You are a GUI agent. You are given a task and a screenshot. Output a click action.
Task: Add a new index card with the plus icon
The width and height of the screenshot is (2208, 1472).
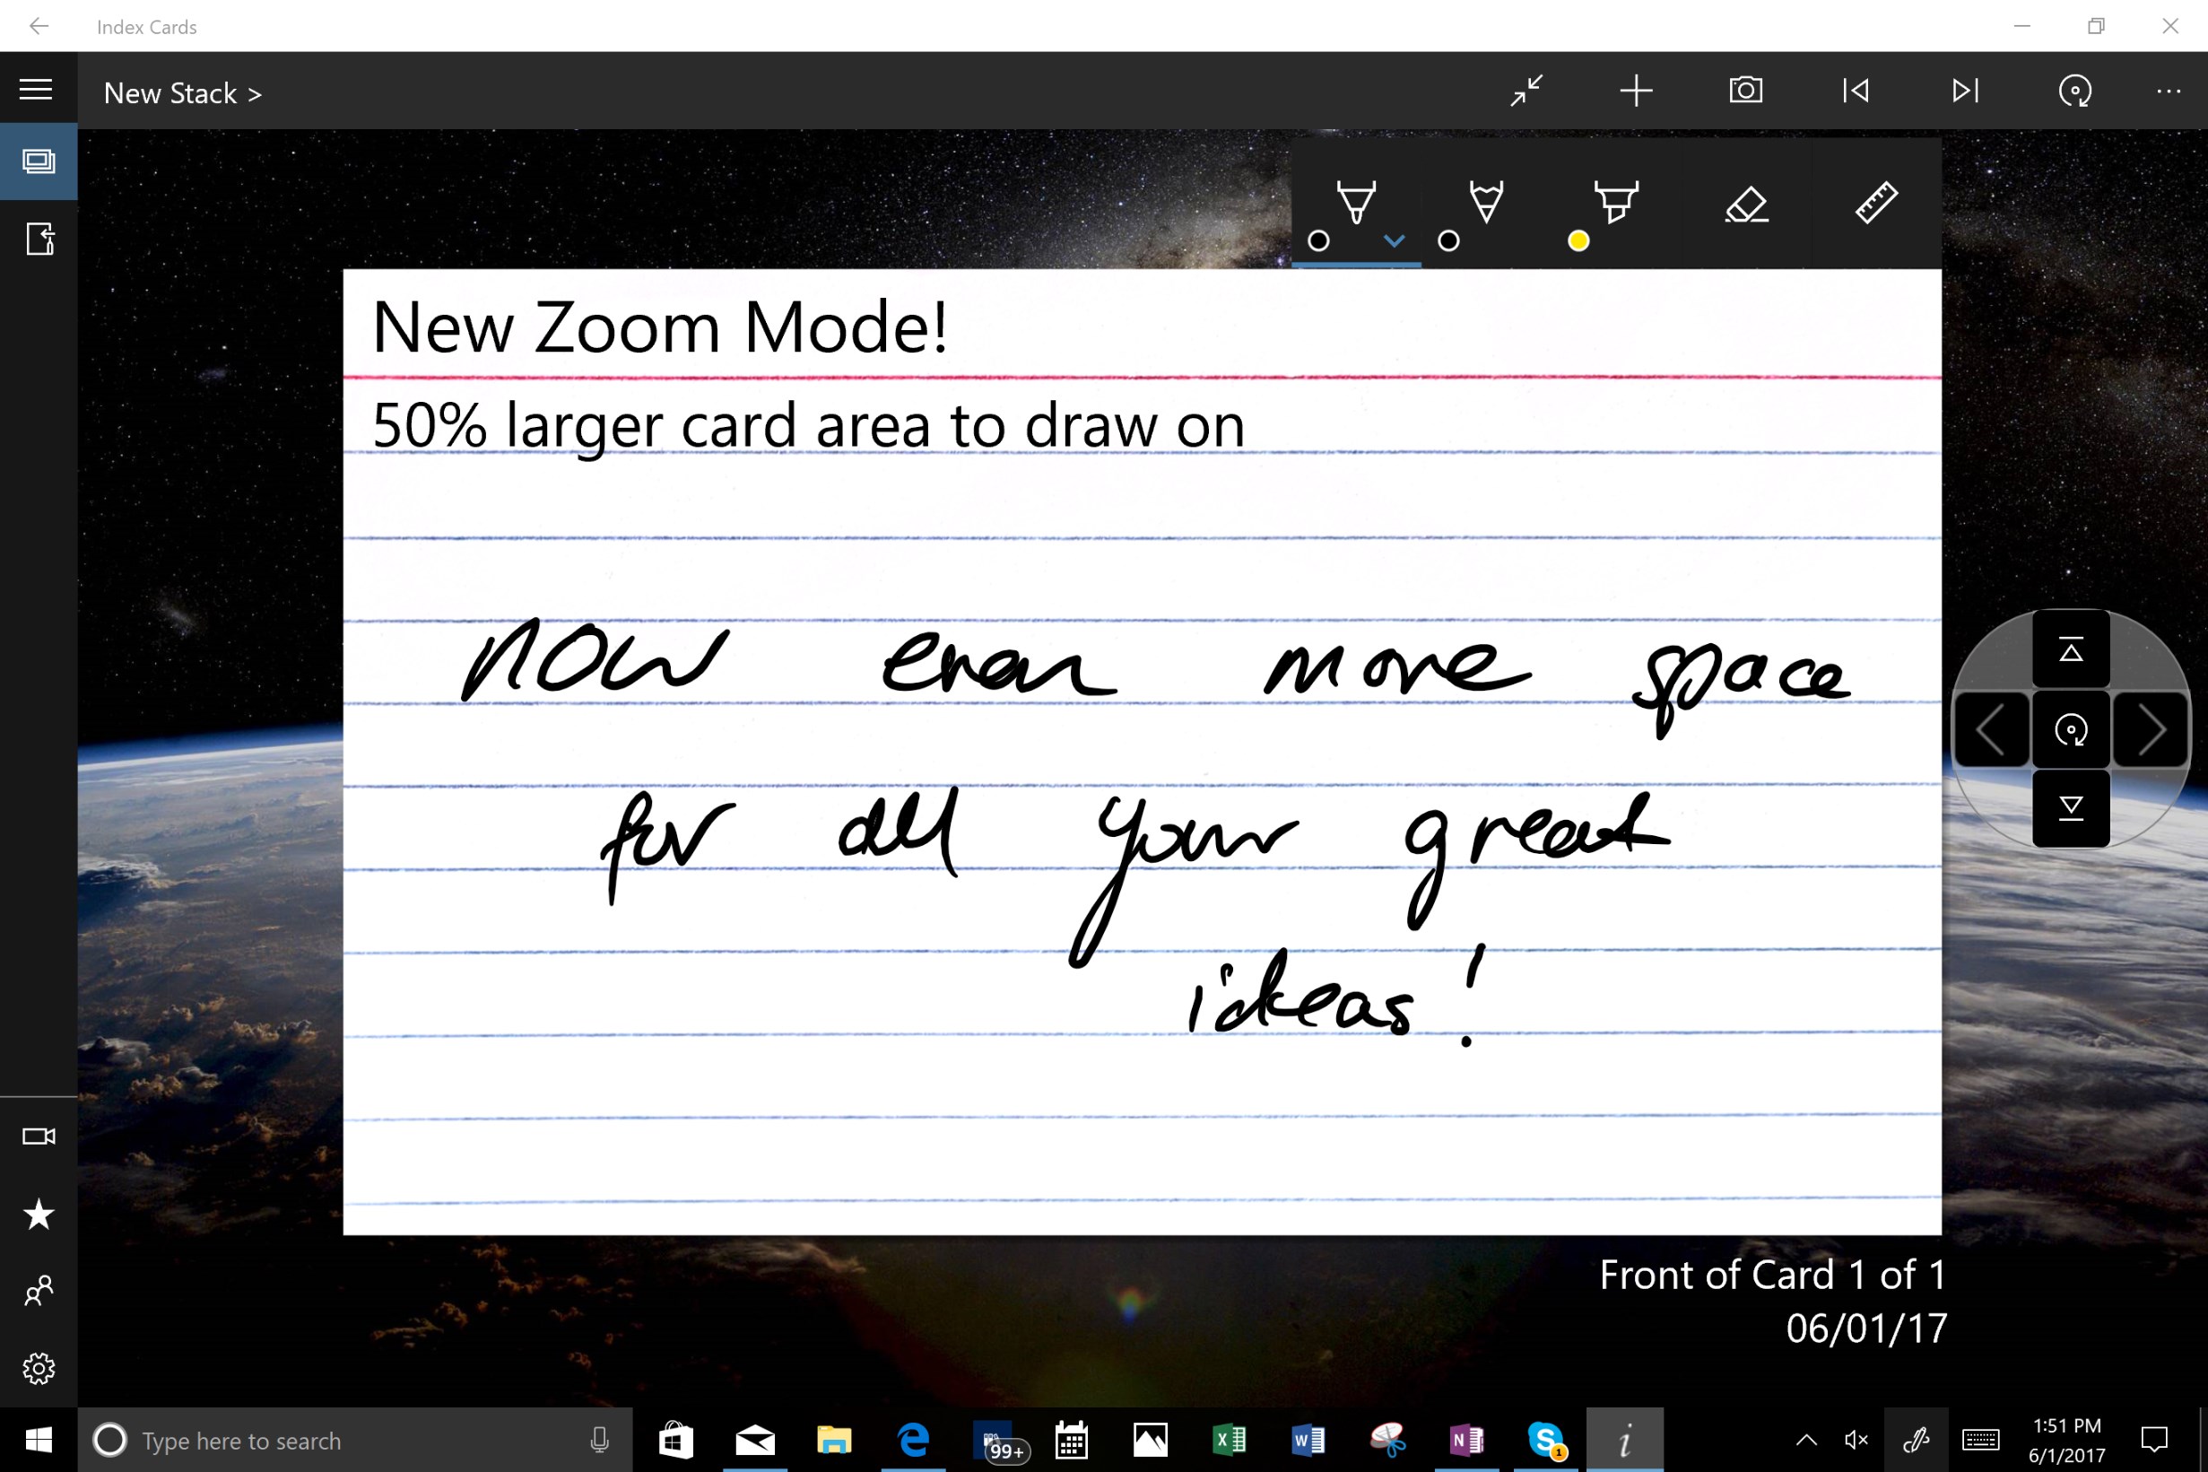pyautogui.click(x=1636, y=90)
